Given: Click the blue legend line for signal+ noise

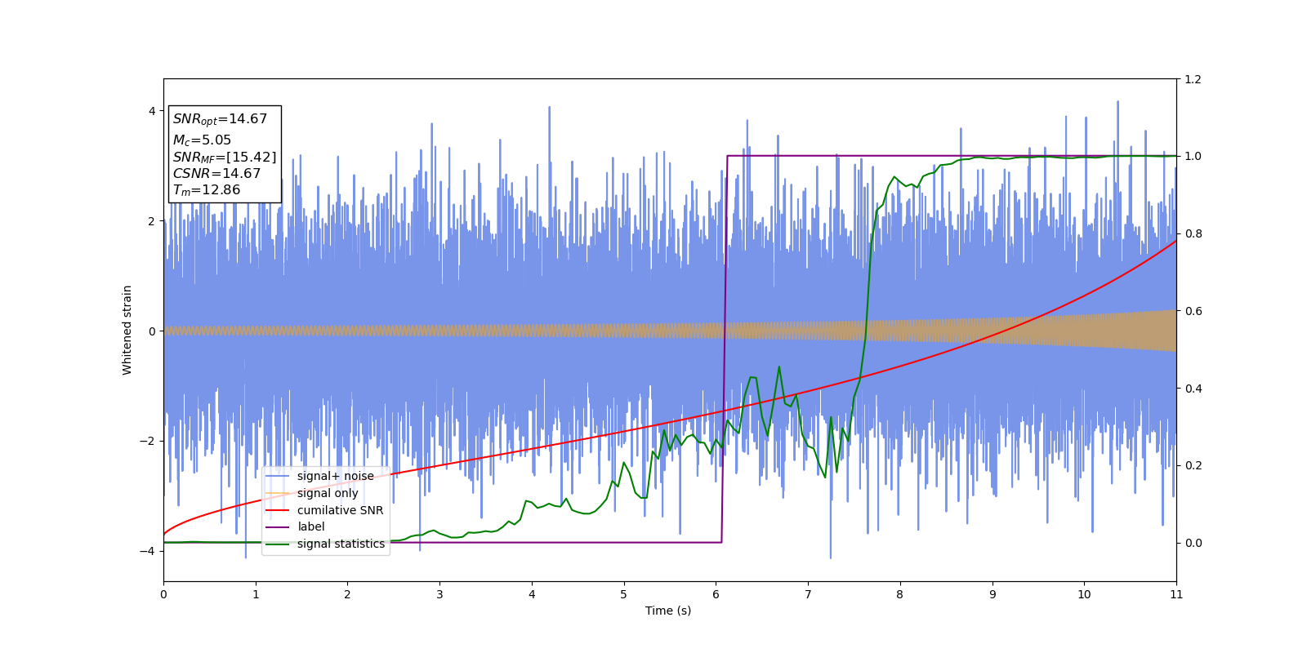Looking at the screenshot, I should pyautogui.click(x=278, y=477).
